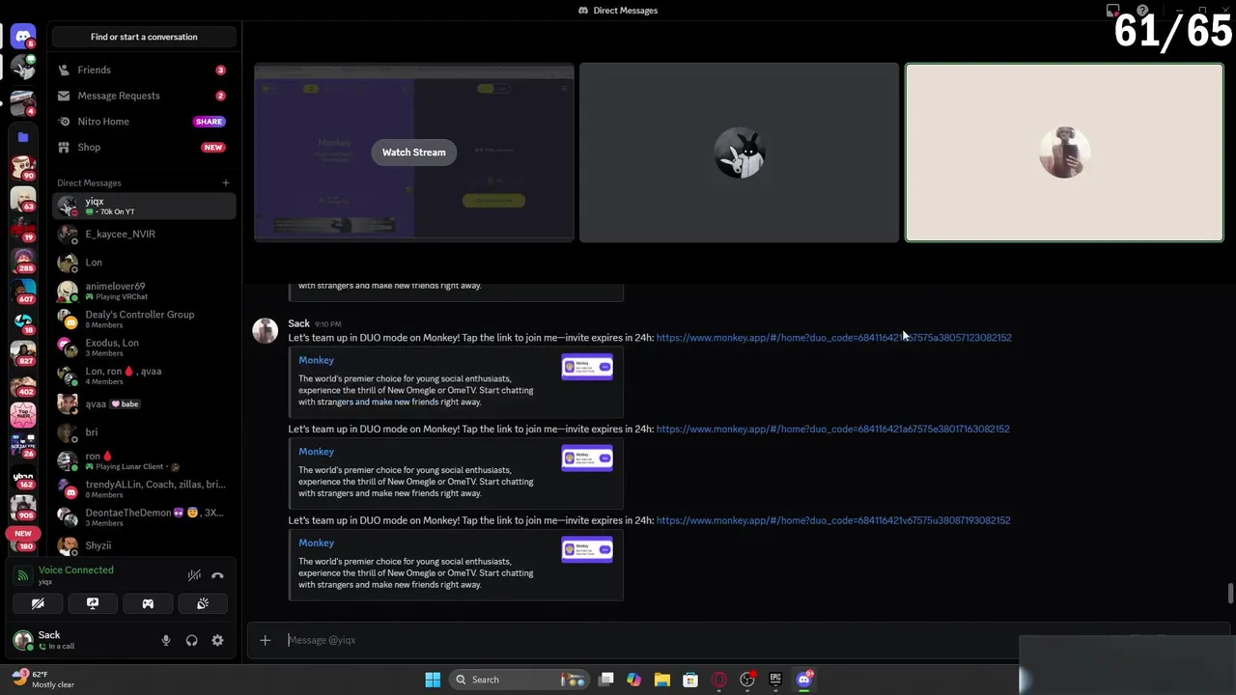This screenshot has width=1236, height=695.
Task: Open weather widget 62°F Mostly clear
Action: pos(43,680)
